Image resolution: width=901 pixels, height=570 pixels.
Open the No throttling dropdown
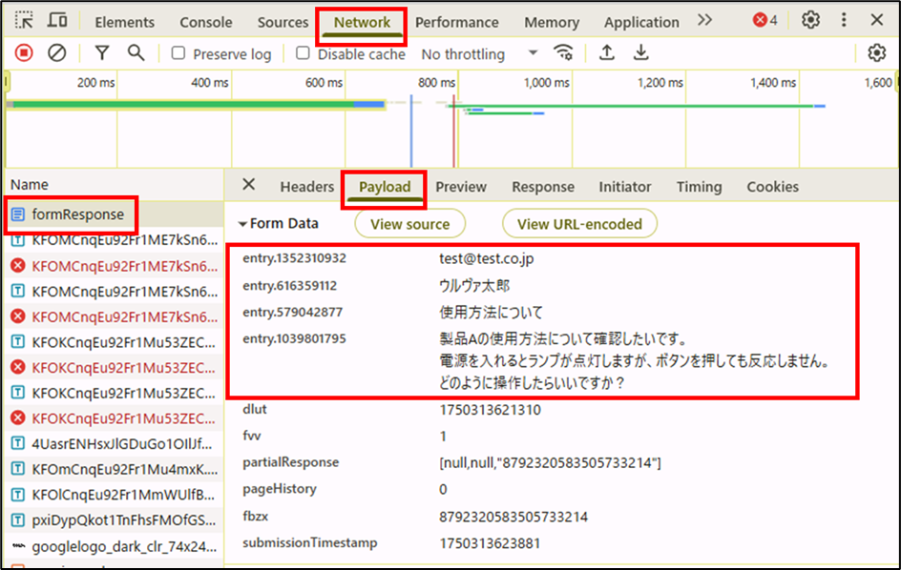tap(479, 54)
